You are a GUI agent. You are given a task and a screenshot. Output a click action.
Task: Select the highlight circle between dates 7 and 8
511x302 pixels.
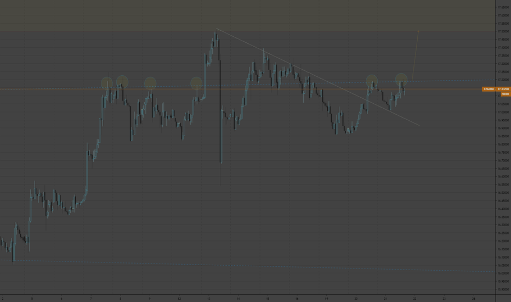(x=107, y=83)
